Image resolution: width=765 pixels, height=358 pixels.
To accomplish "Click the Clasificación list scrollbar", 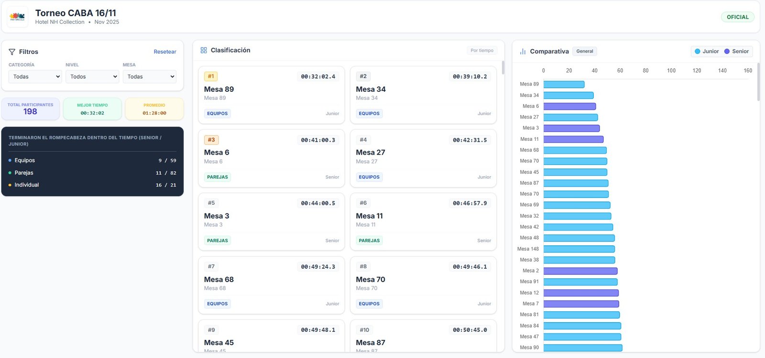I will tap(503, 68).
